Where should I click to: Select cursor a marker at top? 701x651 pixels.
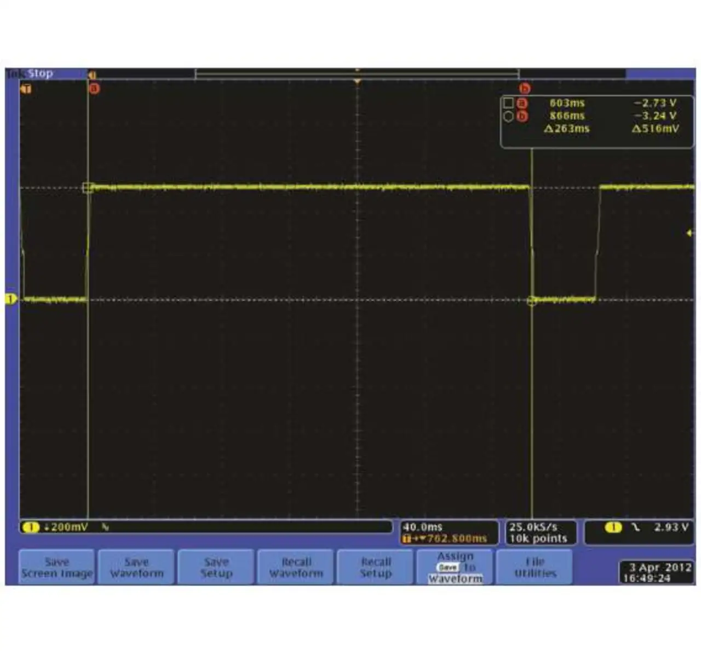(x=94, y=88)
